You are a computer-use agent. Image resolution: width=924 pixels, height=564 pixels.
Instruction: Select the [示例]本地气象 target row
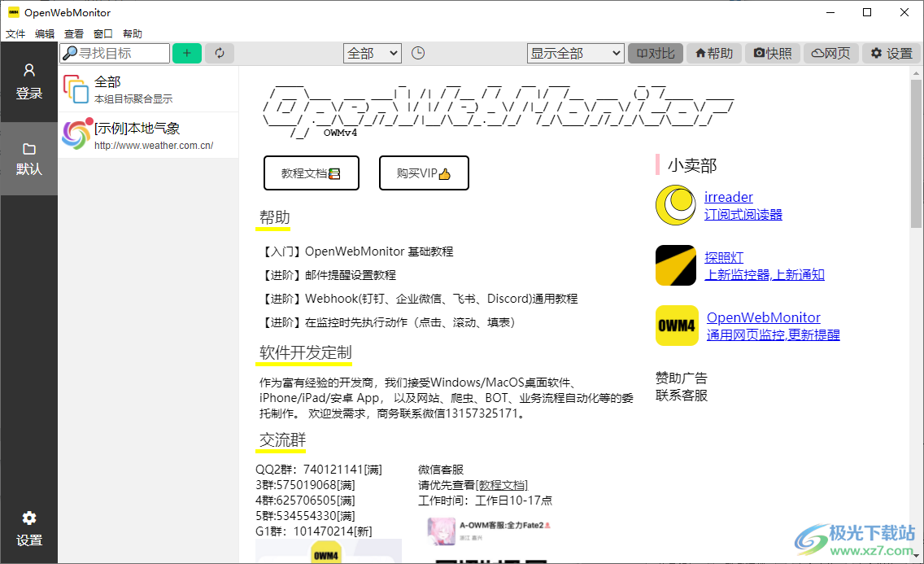[149, 135]
